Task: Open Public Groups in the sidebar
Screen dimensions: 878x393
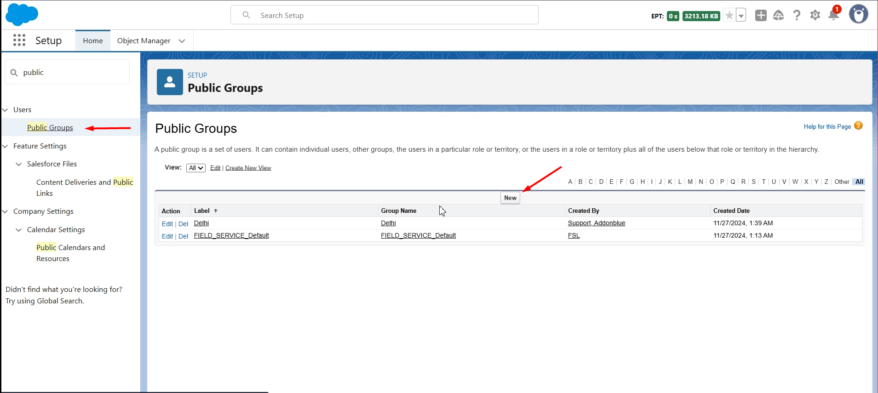Action: click(x=50, y=128)
